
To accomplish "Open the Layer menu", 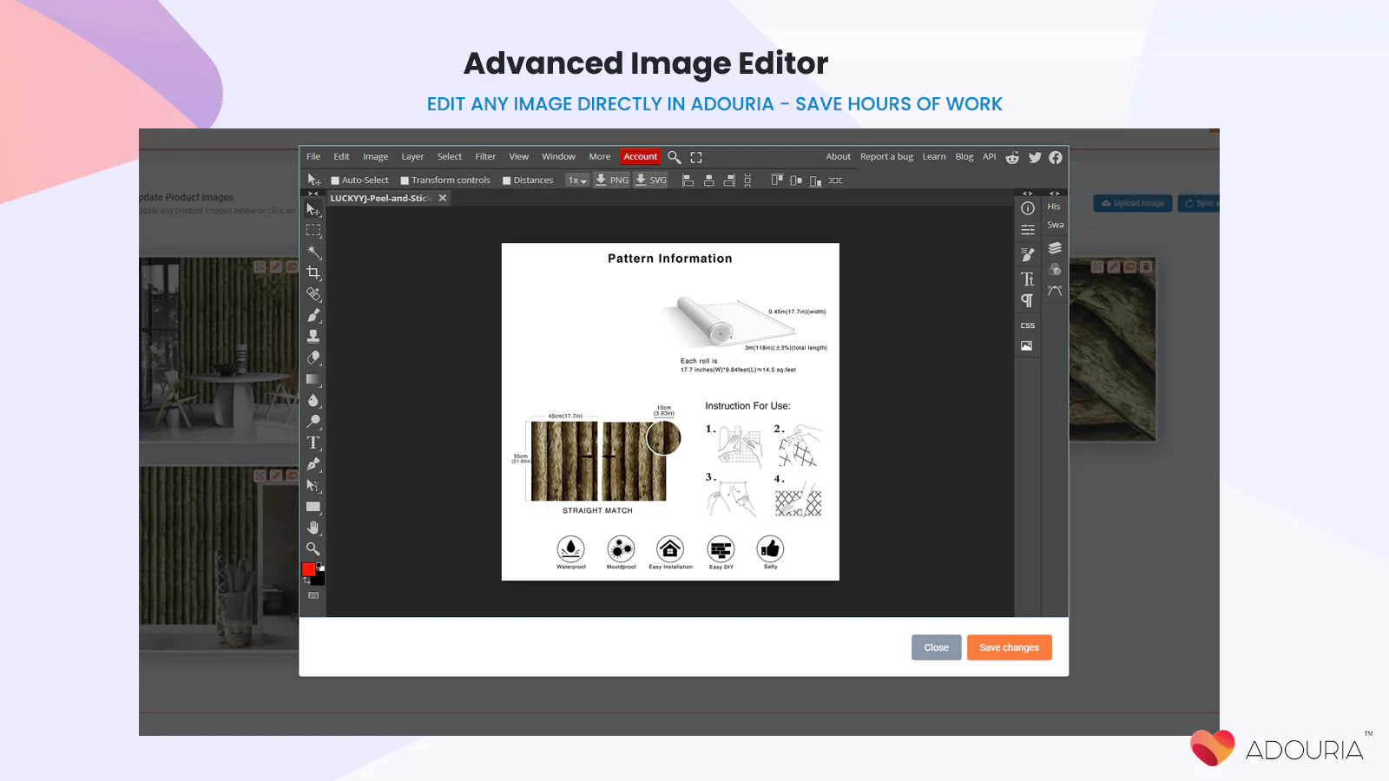I will click(x=412, y=157).
